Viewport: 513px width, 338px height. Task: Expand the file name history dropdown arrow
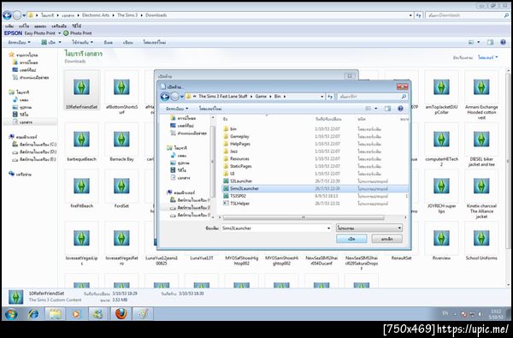pos(329,228)
